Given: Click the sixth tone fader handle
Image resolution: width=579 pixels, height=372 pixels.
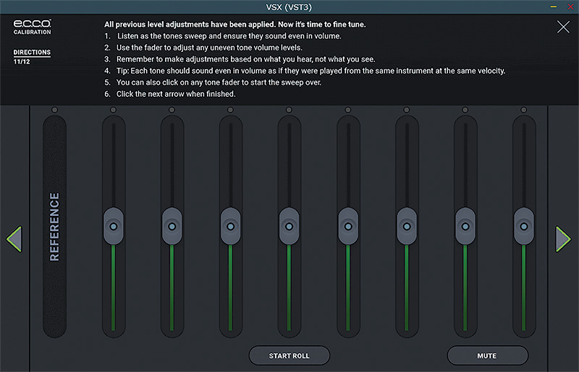Looking at the screenshot, I should 407,226.
